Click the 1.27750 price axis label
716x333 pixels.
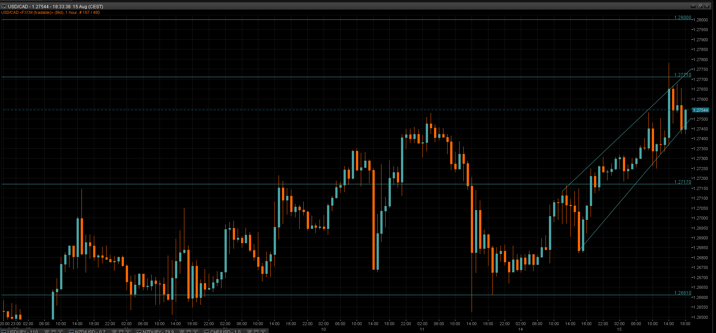(x=701, y=69)
